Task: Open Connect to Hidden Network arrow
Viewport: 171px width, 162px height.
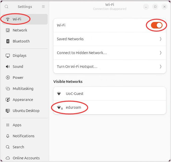Action: click(161, 53)
